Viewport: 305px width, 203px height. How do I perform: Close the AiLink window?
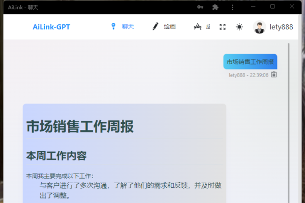point(292,7)
